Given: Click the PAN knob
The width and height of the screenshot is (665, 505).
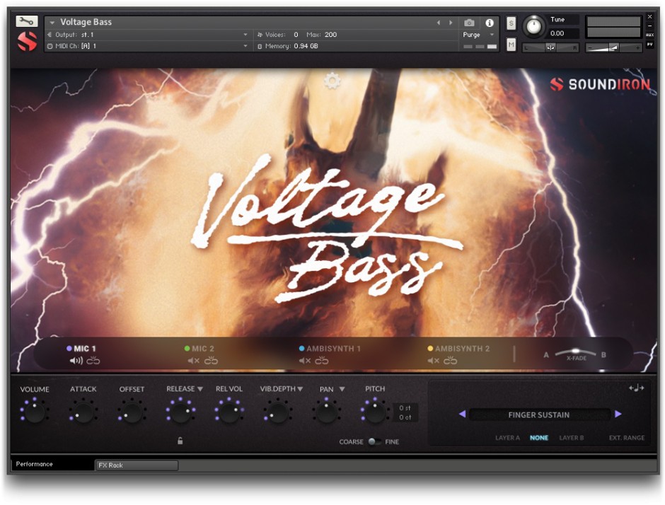Looking at the screenshot, I should (x=327, y=412).
